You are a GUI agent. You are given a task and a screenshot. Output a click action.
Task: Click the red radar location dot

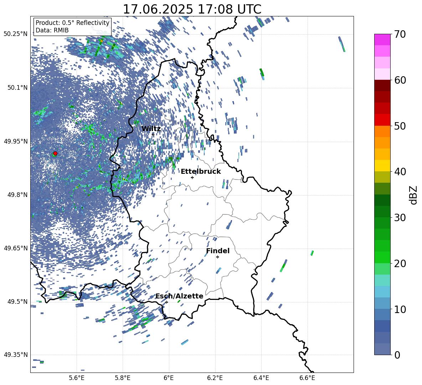(55, 154)
